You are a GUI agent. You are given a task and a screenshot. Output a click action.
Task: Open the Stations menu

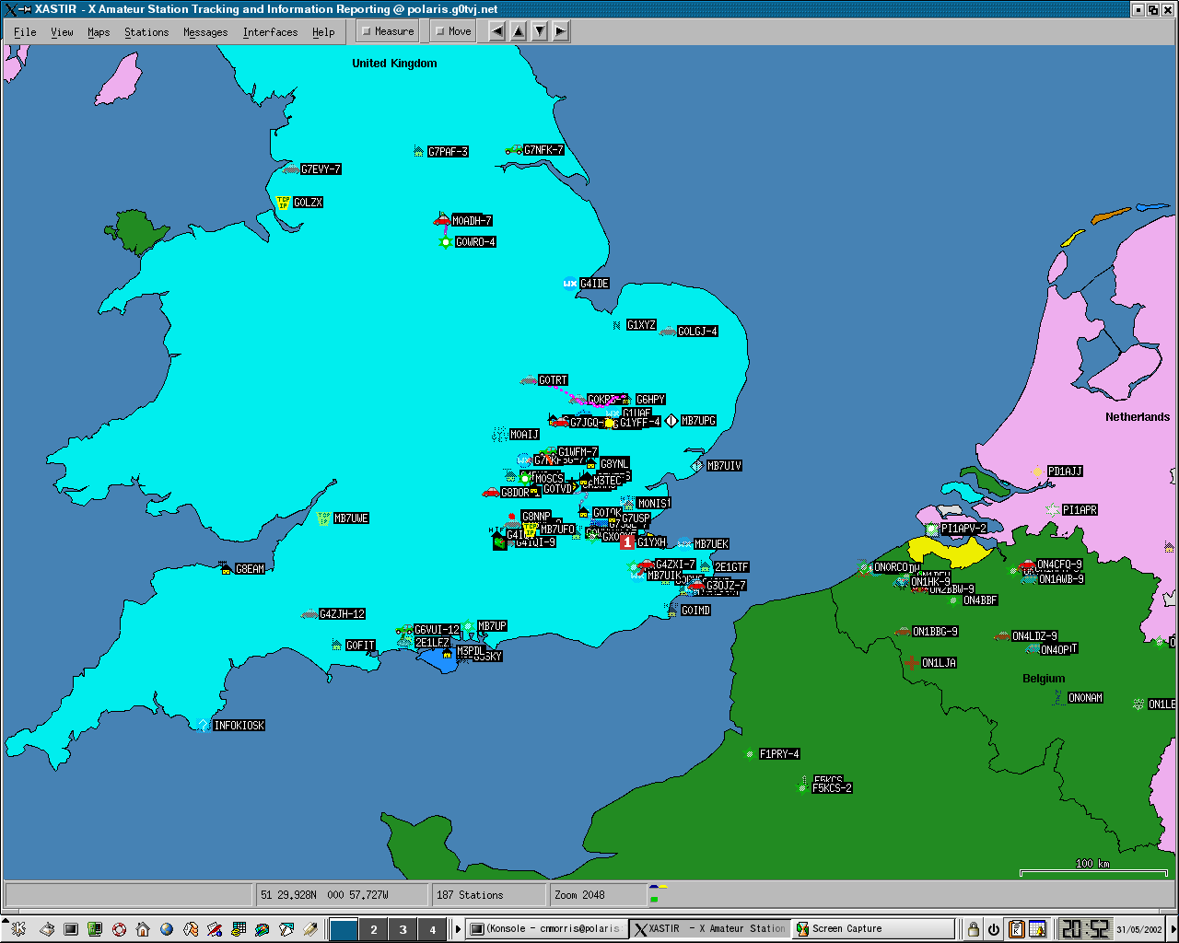point(146,32)
